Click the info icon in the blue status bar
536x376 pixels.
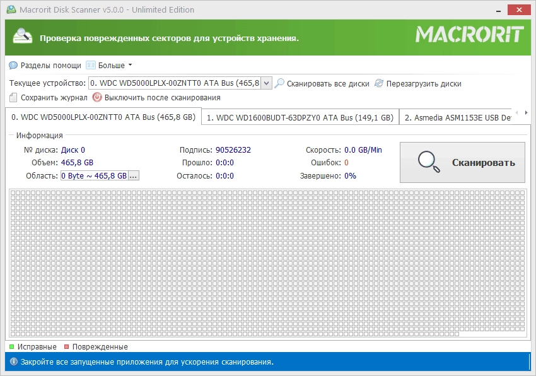click(14, 361)
